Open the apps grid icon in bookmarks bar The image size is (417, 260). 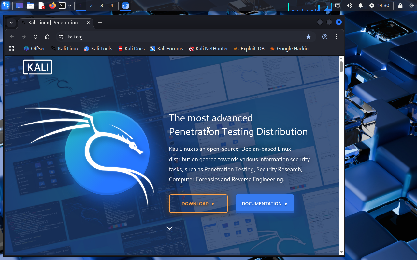click(11, 49)
